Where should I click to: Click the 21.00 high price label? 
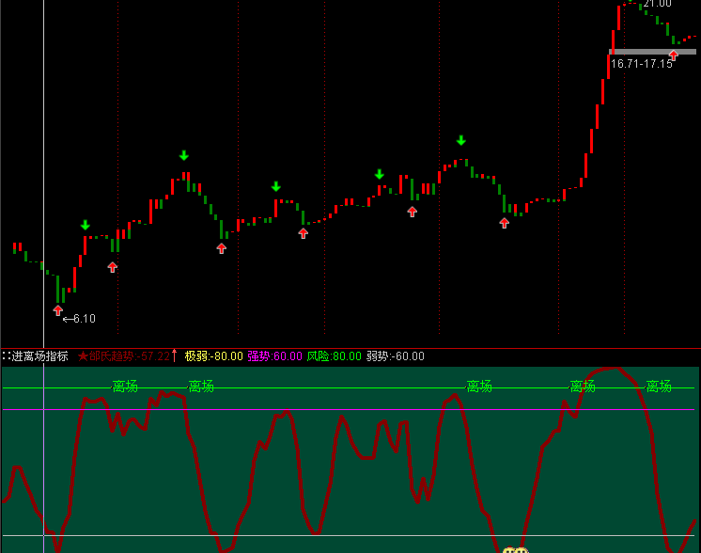pyautogui.click(x=657, y=4)
